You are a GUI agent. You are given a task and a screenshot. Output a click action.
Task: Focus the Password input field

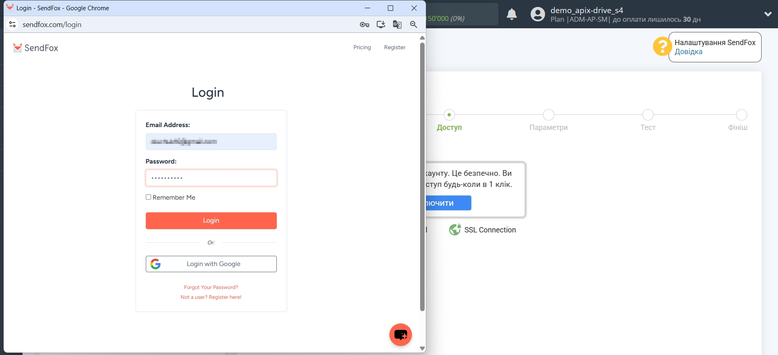[x=211, y=178]
